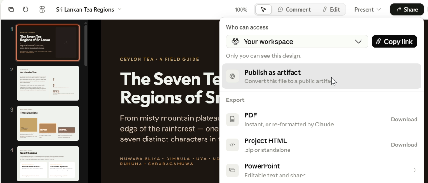Click the PowerPoint slides icon
The image size is (428, 183).
[x=232, y=170]
